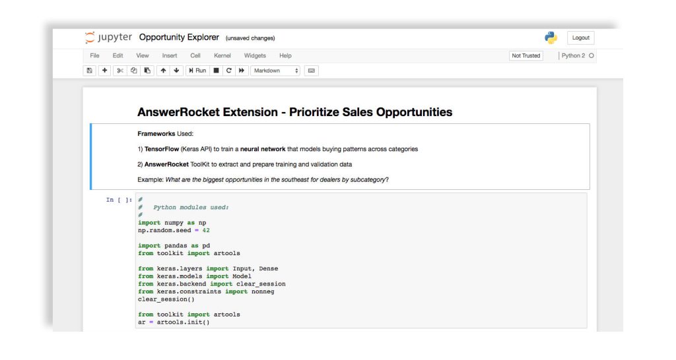The image size is (676, 360).
Task: Click the save notebook icon
Action: [x=90, y=71]
